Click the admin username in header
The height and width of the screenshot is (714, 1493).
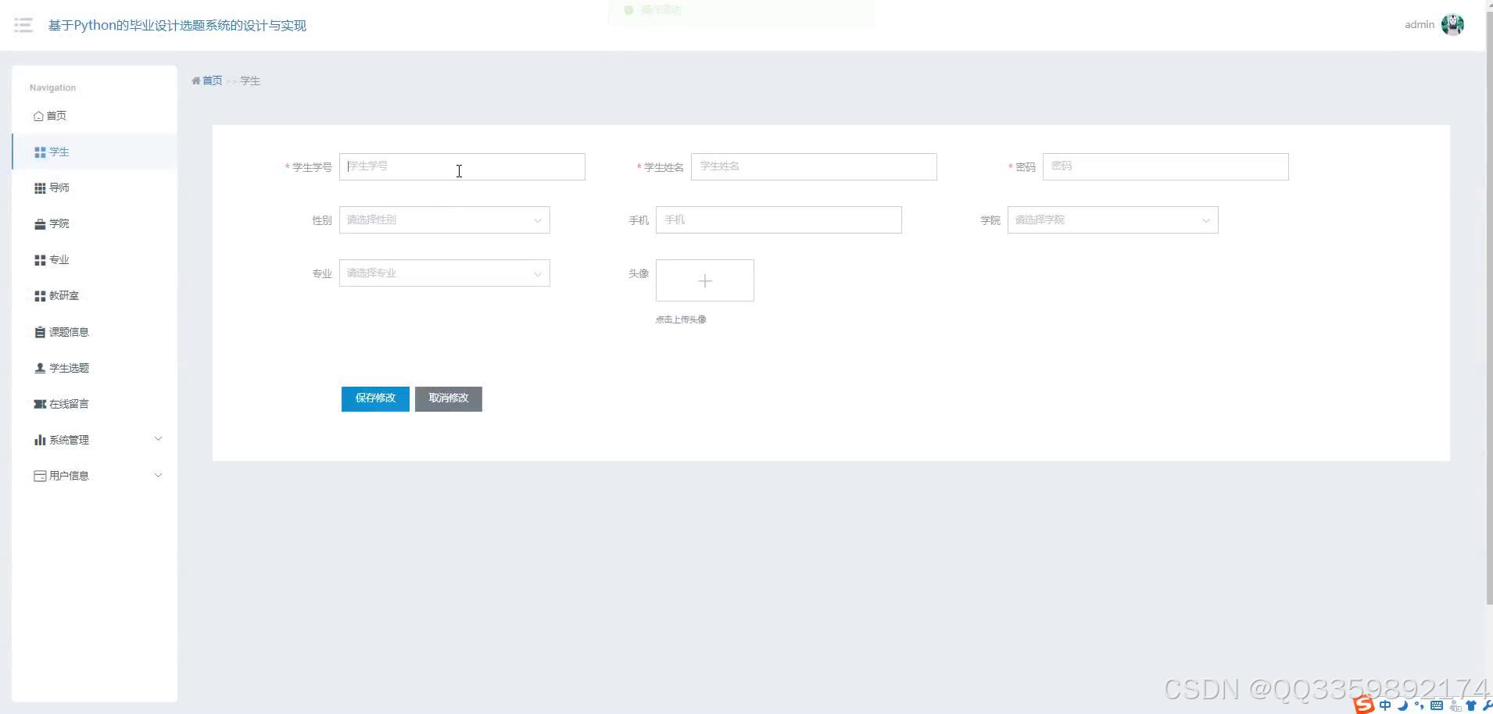pyautogui.click(x=1420, y=25)
